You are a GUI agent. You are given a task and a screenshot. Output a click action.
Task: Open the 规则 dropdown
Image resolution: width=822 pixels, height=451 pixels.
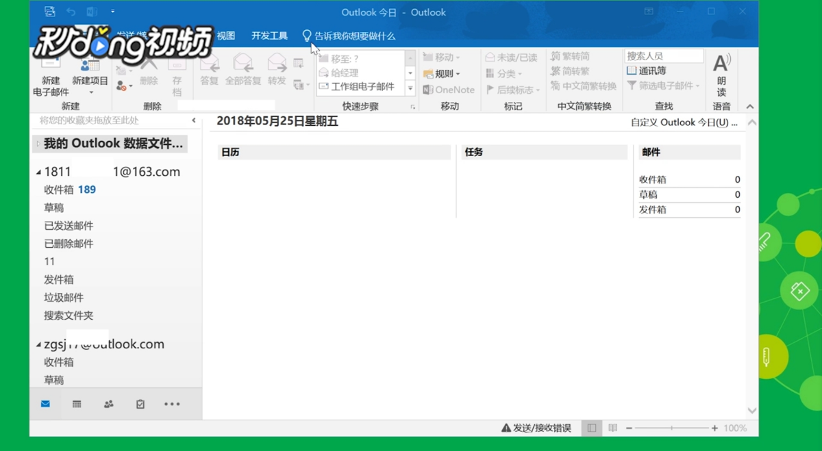pos(442,73)
